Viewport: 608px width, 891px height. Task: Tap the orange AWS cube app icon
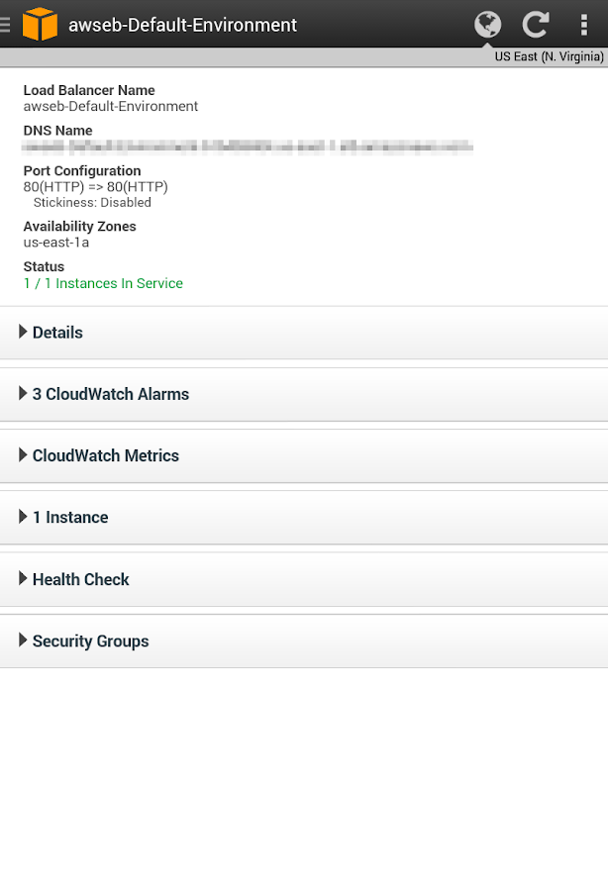click(x=40, y=24)
